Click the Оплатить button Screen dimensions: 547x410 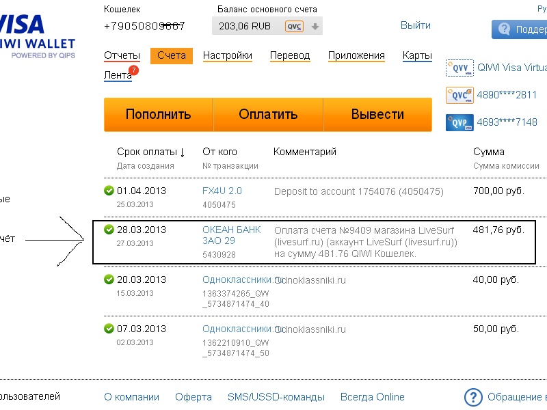(268, 115)
